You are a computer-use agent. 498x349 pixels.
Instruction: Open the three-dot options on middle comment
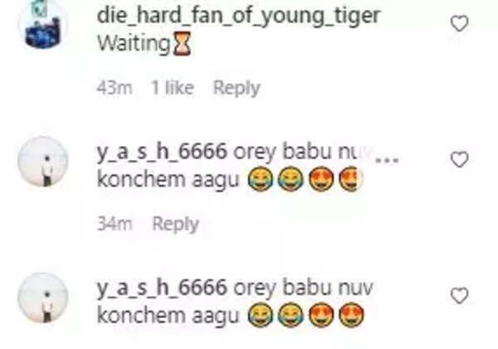387,160
